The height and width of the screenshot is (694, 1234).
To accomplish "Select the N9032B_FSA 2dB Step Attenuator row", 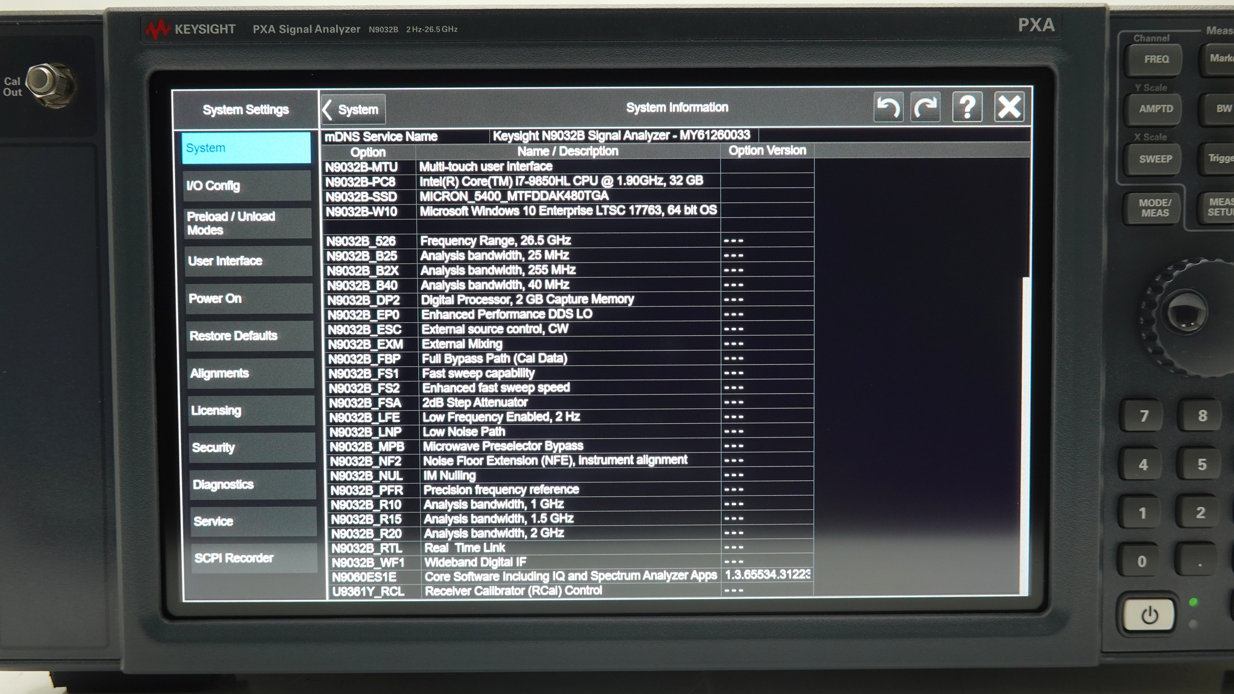I will (571, 402).
